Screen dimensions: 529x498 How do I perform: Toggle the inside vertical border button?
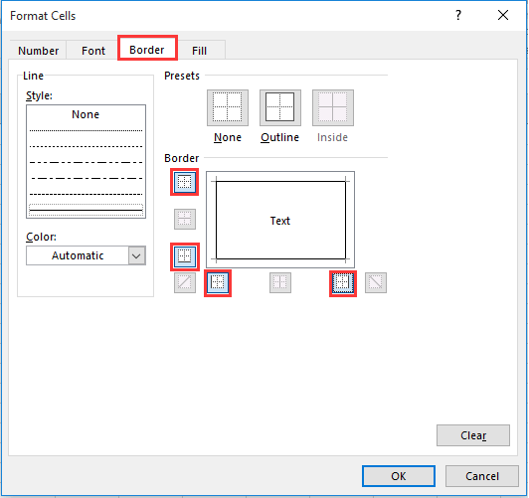click(x=280, y=282)
